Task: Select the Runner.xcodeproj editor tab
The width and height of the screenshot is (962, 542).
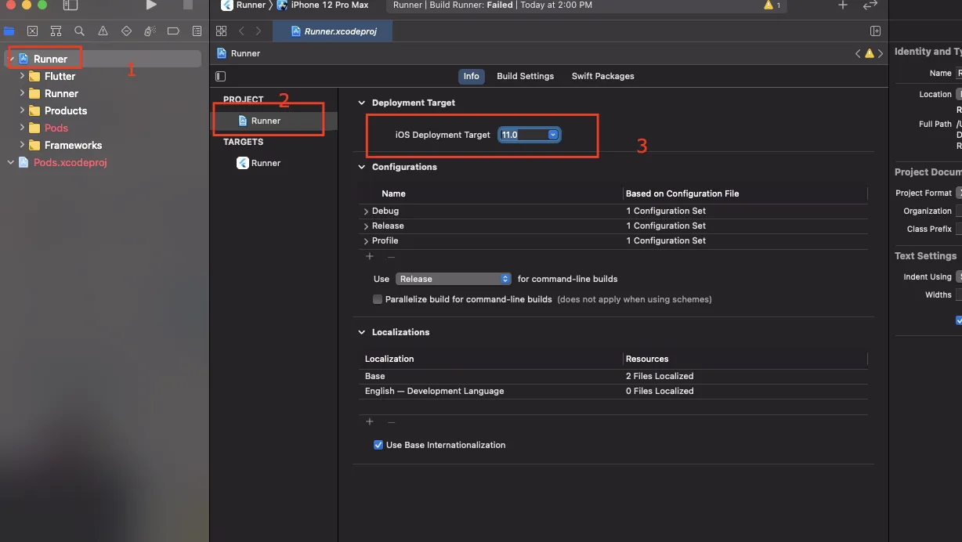Action: click(x=332, y=31)
